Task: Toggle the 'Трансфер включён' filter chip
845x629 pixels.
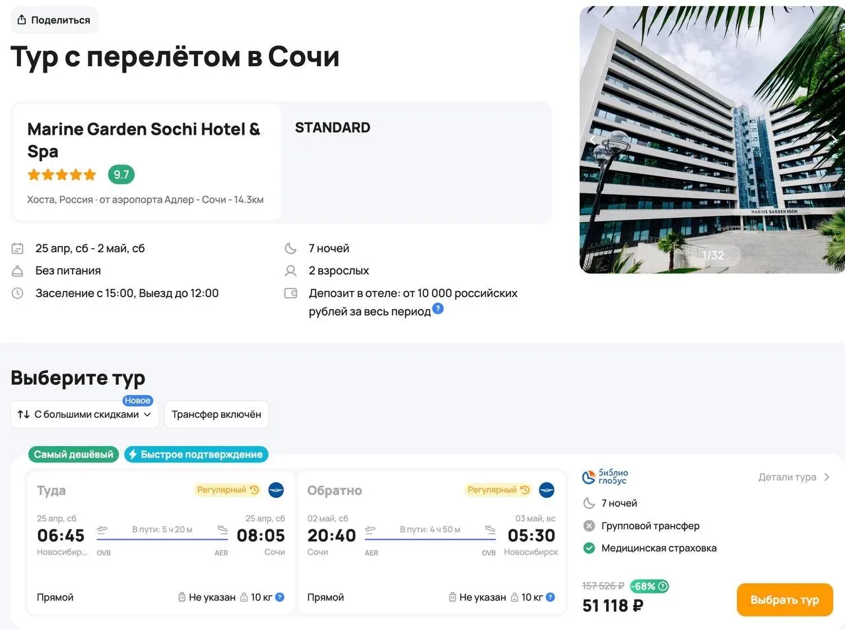Action: tap(216, 414)
